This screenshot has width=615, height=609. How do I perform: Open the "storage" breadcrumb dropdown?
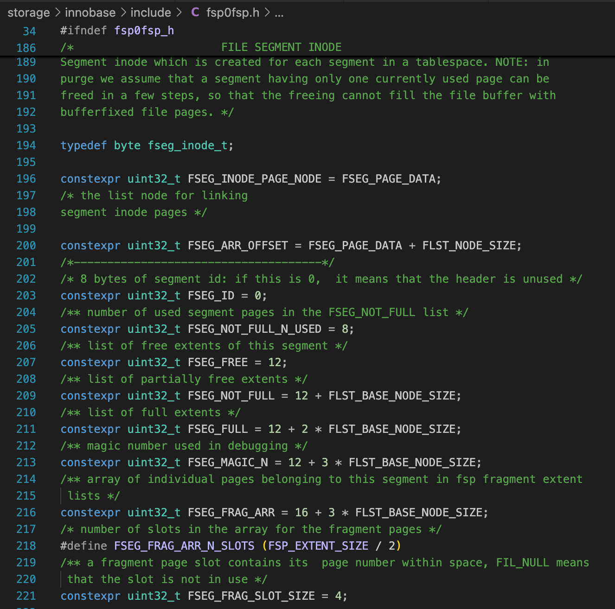click(28, 13)
